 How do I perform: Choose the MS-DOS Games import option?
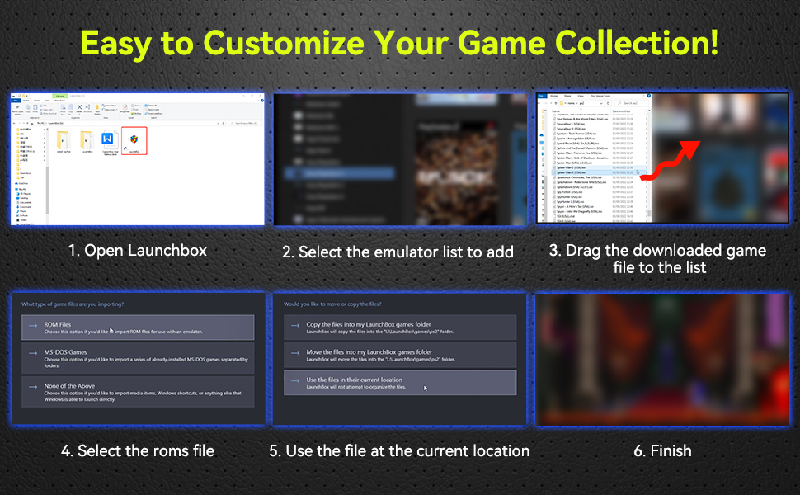point(138,358)
